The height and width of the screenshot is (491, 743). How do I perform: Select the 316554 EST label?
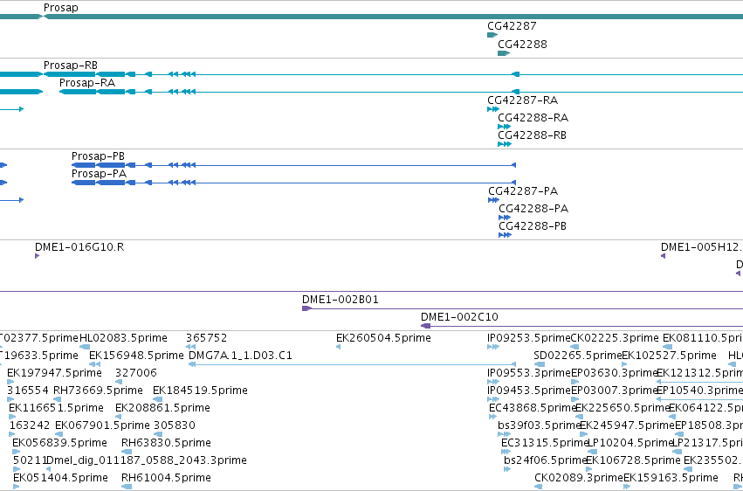tap(28, 391)
